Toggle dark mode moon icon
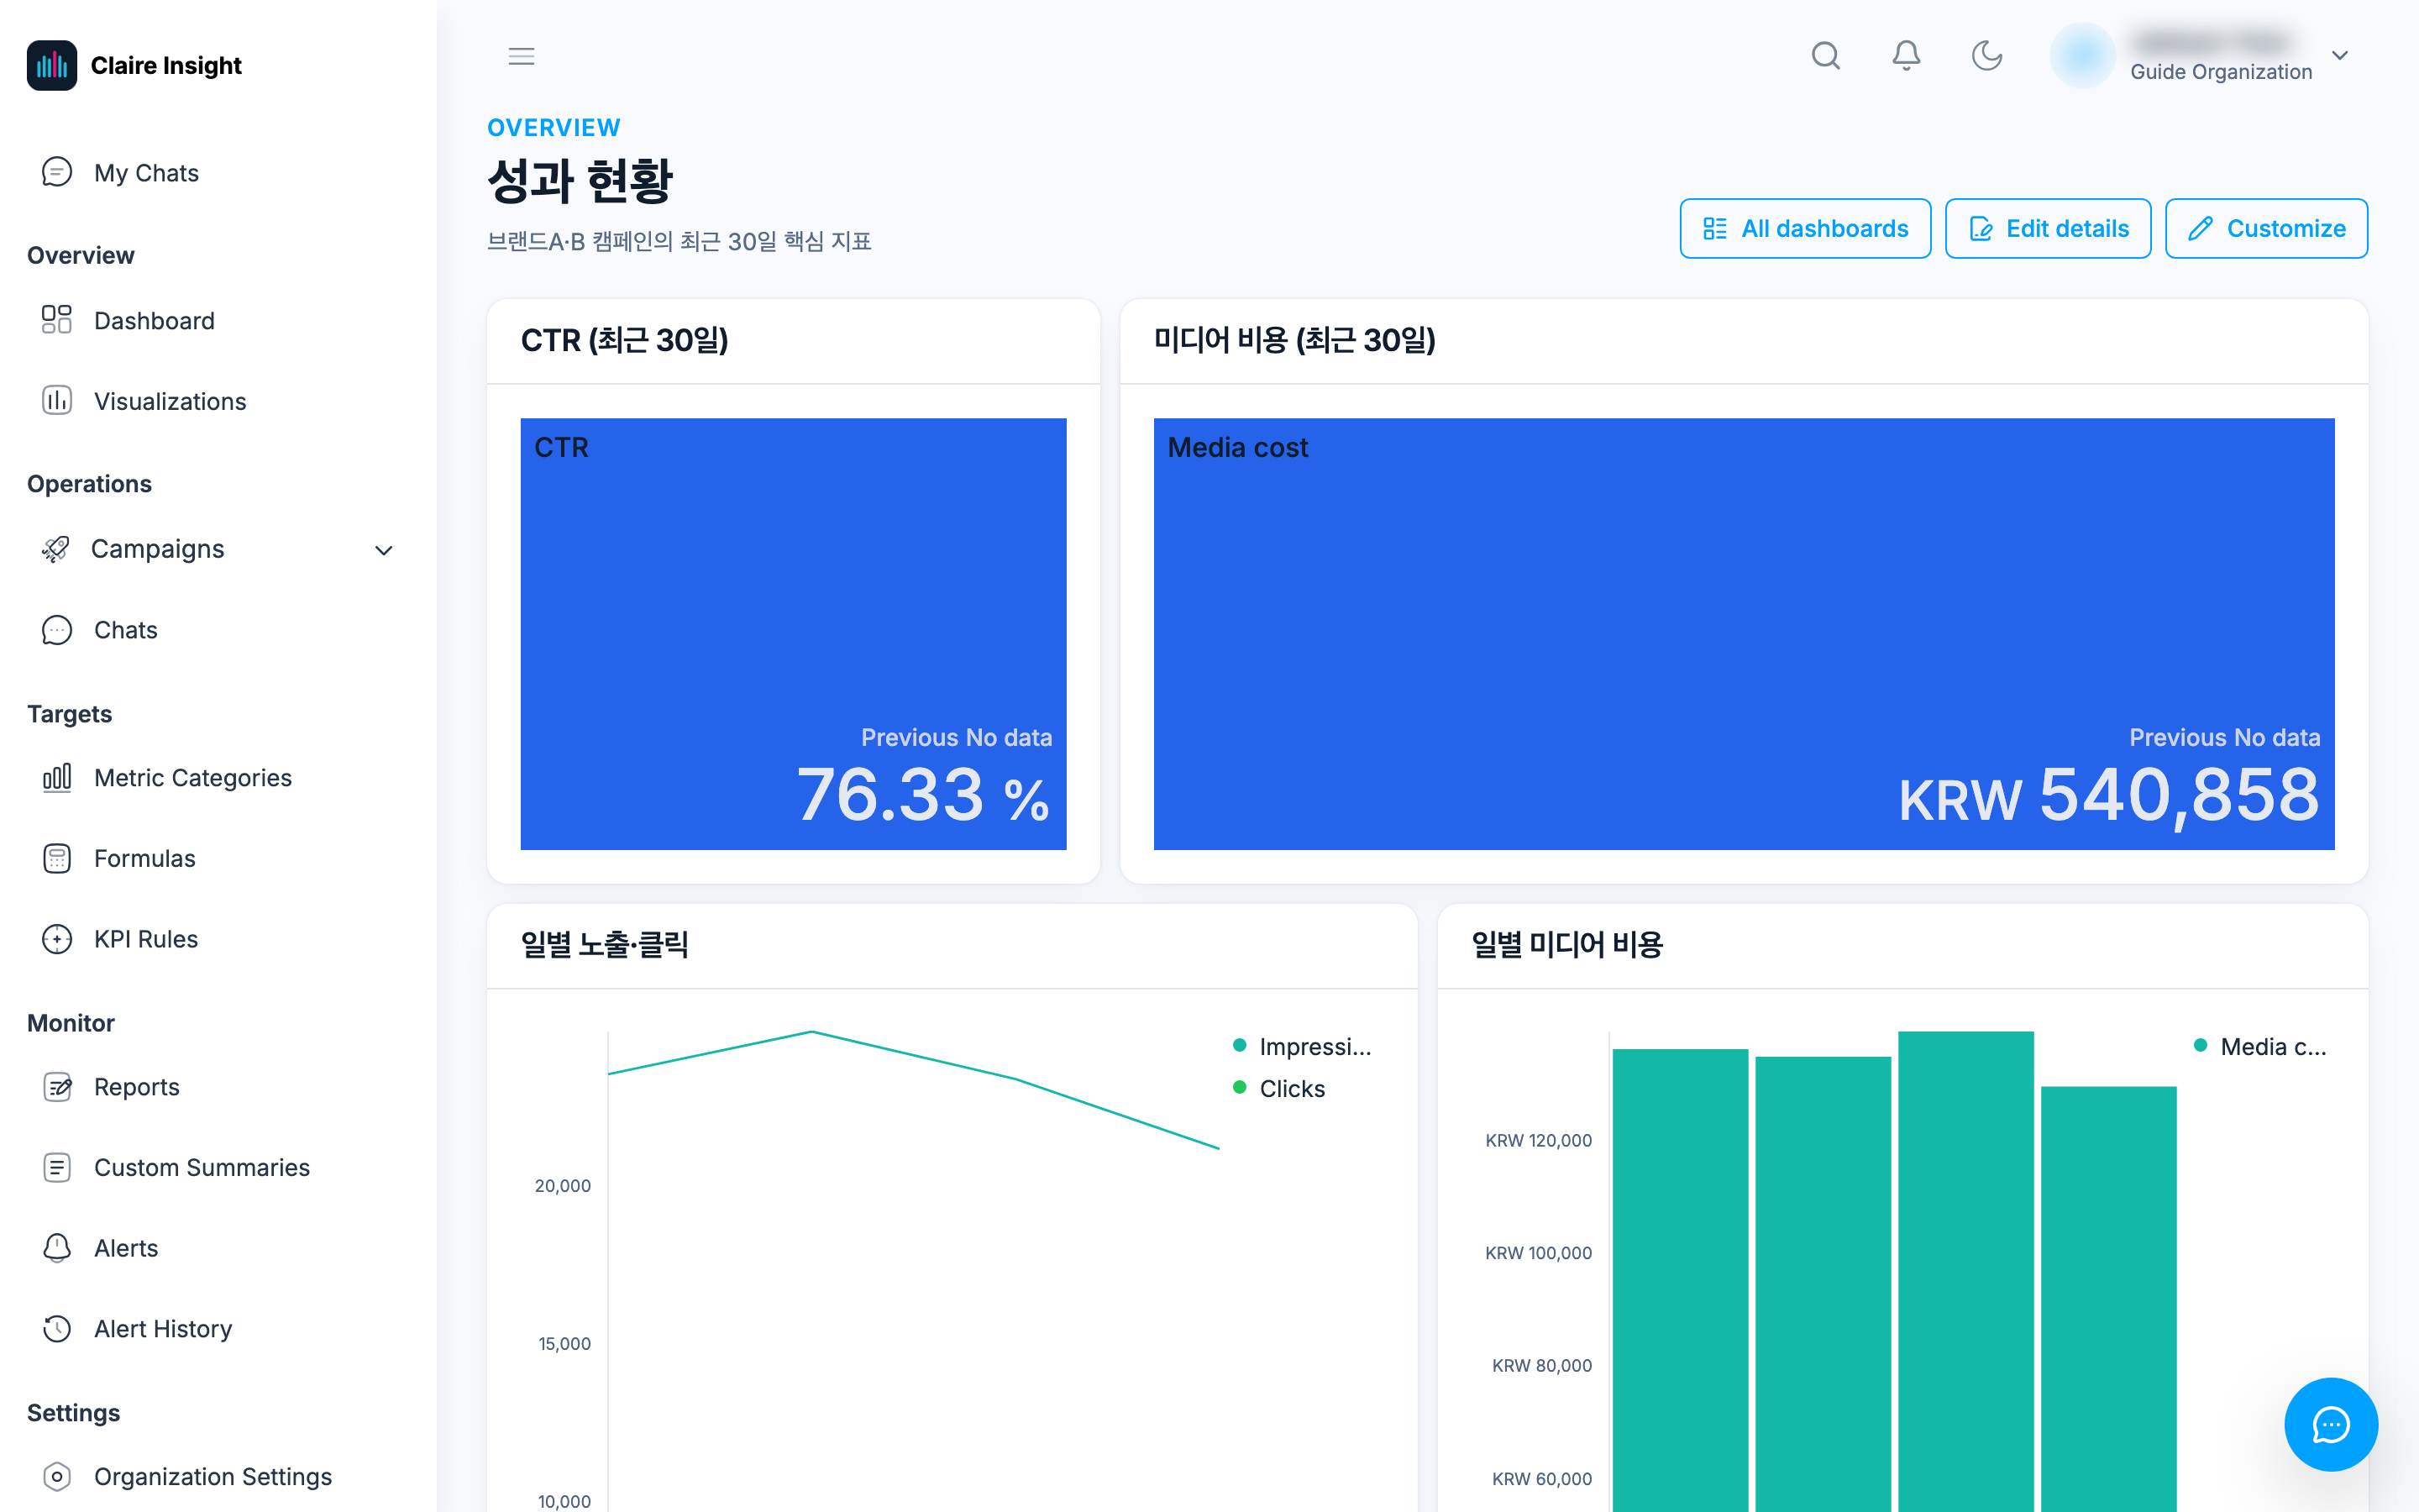Viewport: 2419px width, 1512px height. click(1986, 55)
